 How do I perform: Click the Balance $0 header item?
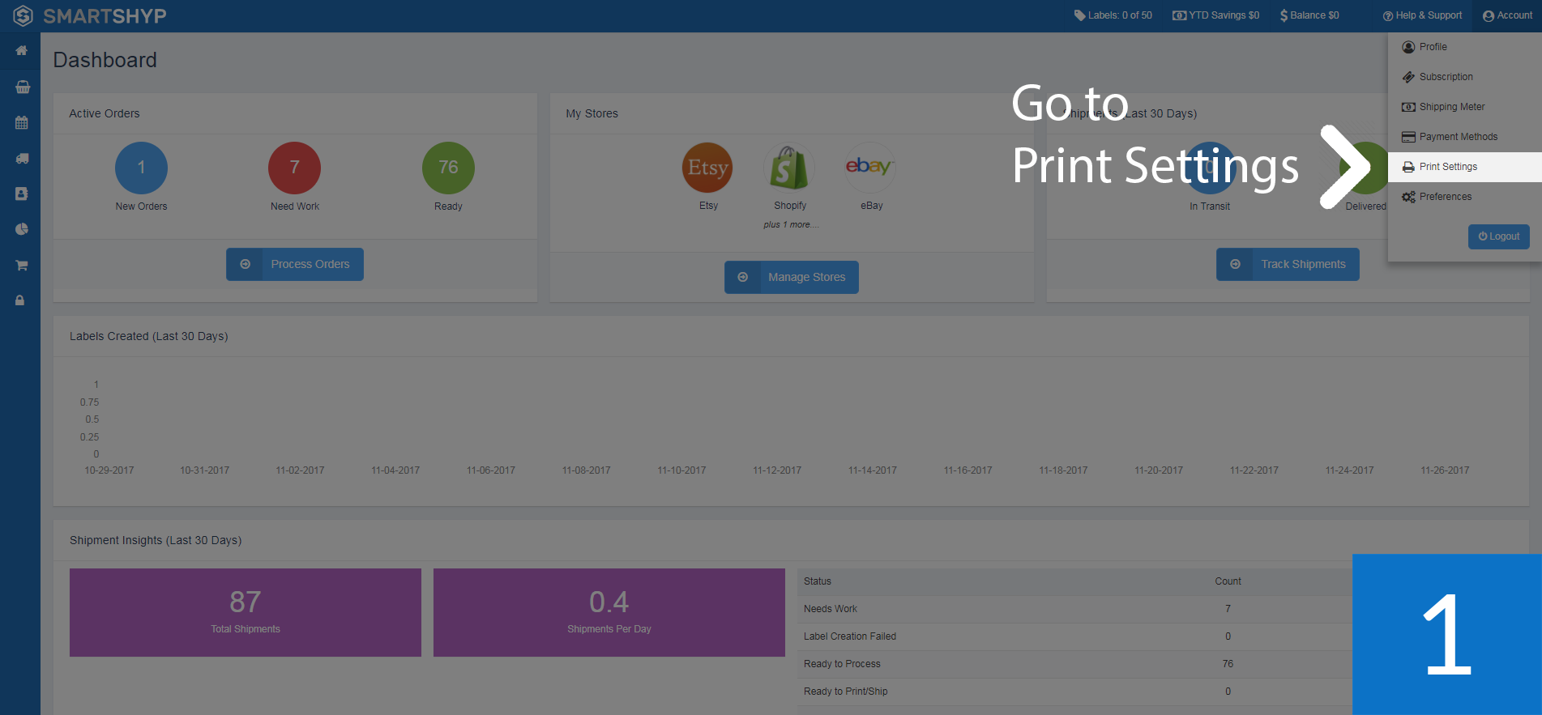(1309, 15)
